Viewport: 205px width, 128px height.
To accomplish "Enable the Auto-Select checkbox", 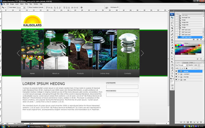I will (x=9, y=8).
